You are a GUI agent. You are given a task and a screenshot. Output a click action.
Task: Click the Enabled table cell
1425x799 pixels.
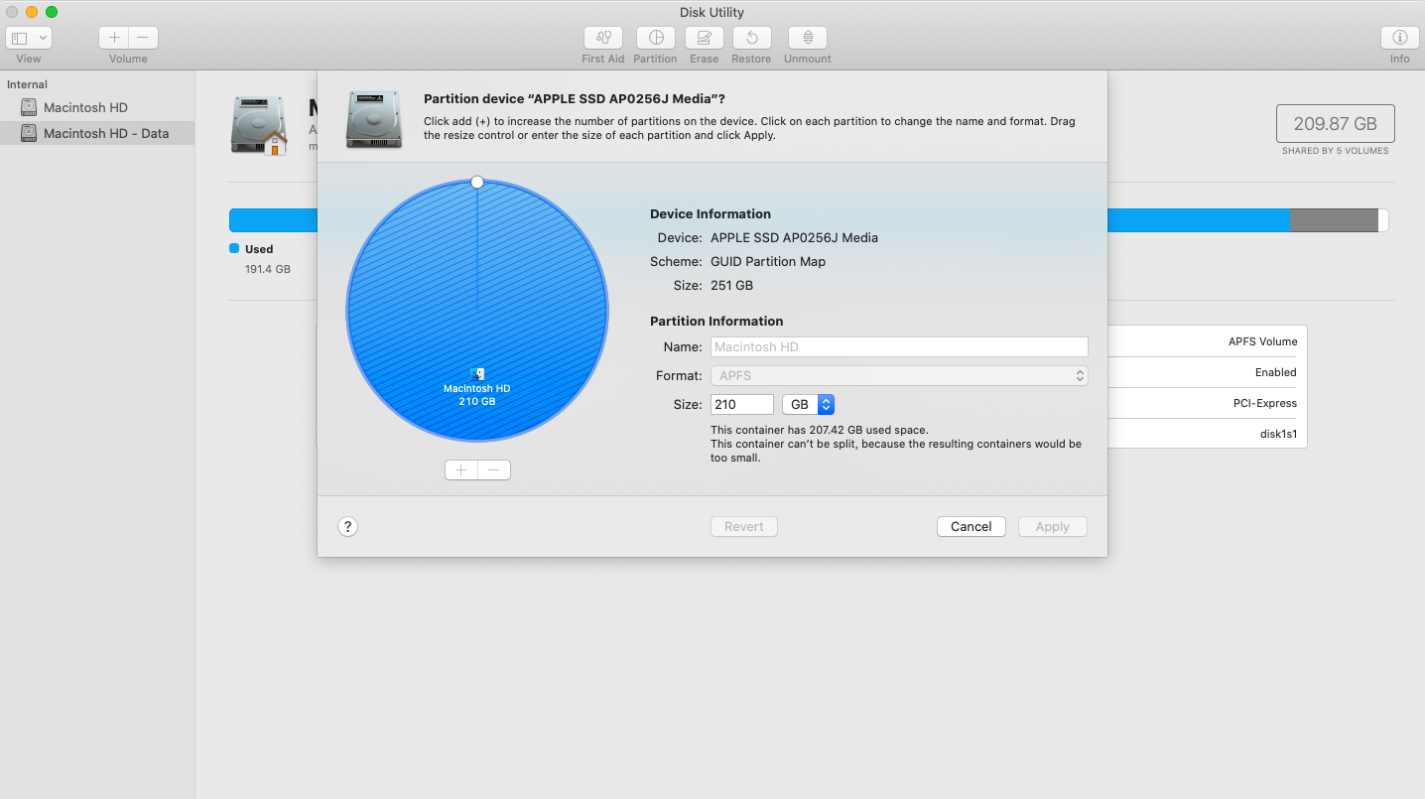click(1276, 372)
